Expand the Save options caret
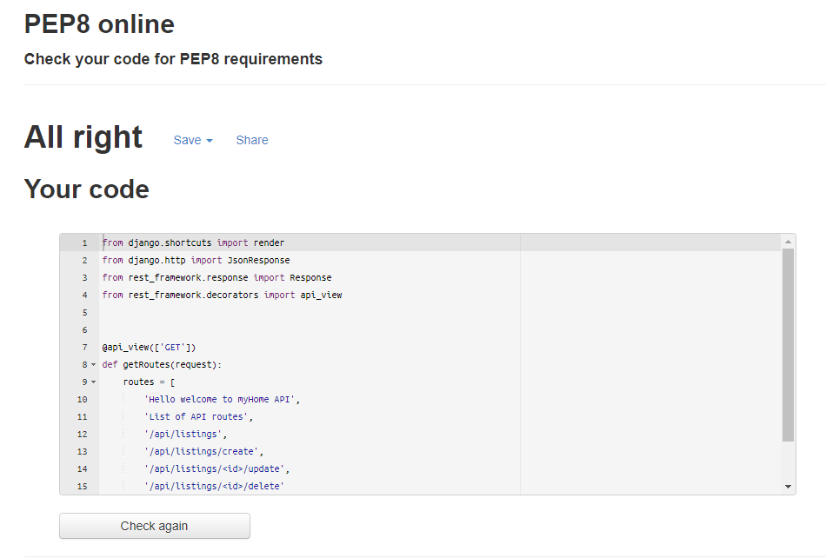Image resolution: width=826 pixels, height=558 pixels. click(210, 140)
